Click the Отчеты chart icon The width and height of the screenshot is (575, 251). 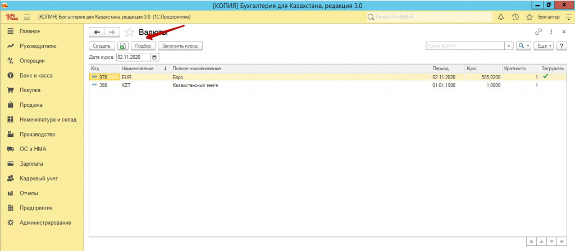11,193
